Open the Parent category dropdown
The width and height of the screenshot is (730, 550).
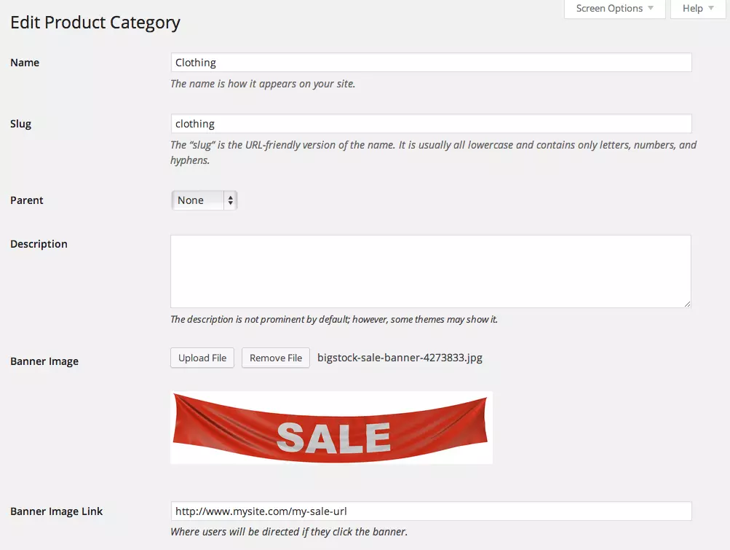coord(205,200)
